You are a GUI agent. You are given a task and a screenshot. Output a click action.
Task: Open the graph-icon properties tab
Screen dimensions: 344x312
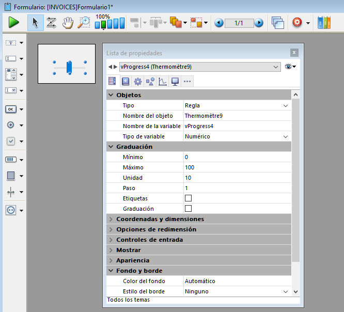[x=162, y=81]
